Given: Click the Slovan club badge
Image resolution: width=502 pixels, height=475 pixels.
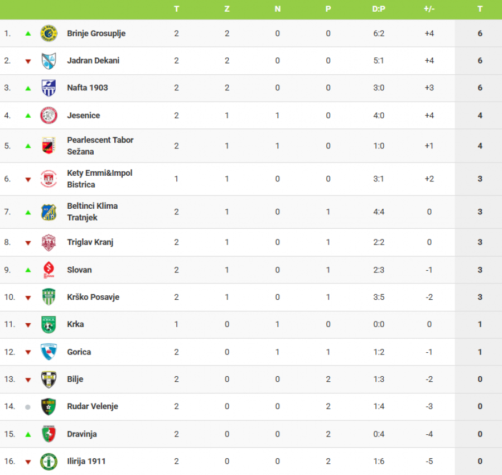Looking at the screenshot, I should point(49,270).
